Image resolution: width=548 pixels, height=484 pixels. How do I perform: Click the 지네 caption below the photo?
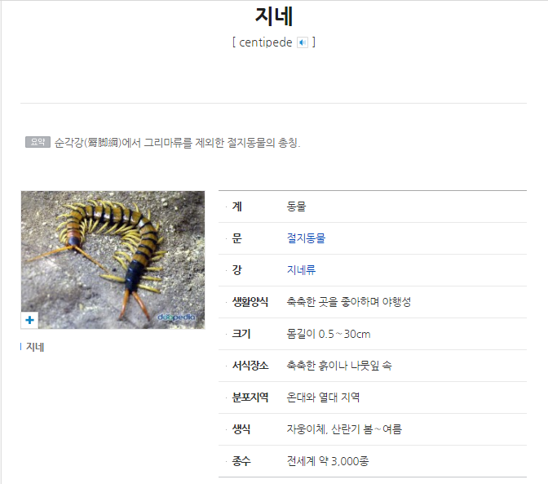[35, 347]
